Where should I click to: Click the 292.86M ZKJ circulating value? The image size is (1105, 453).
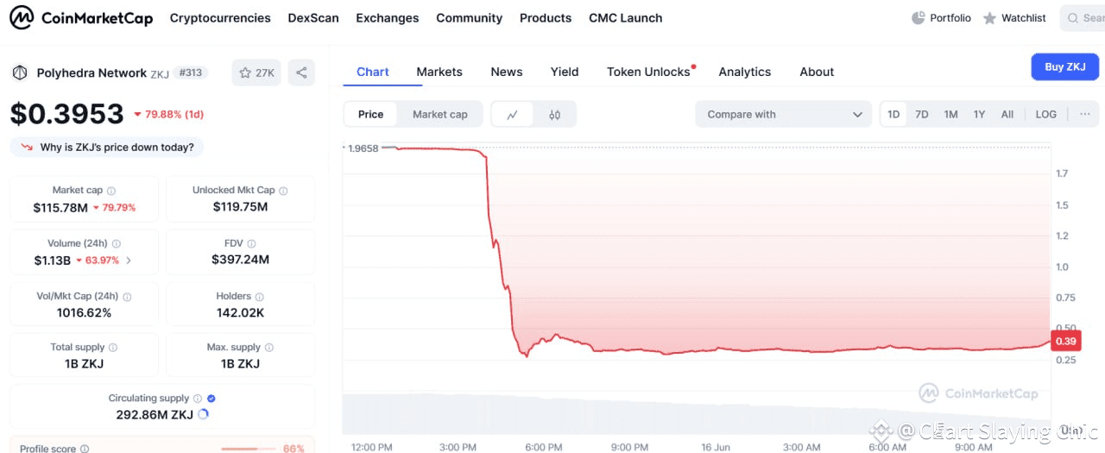(155, 414)
